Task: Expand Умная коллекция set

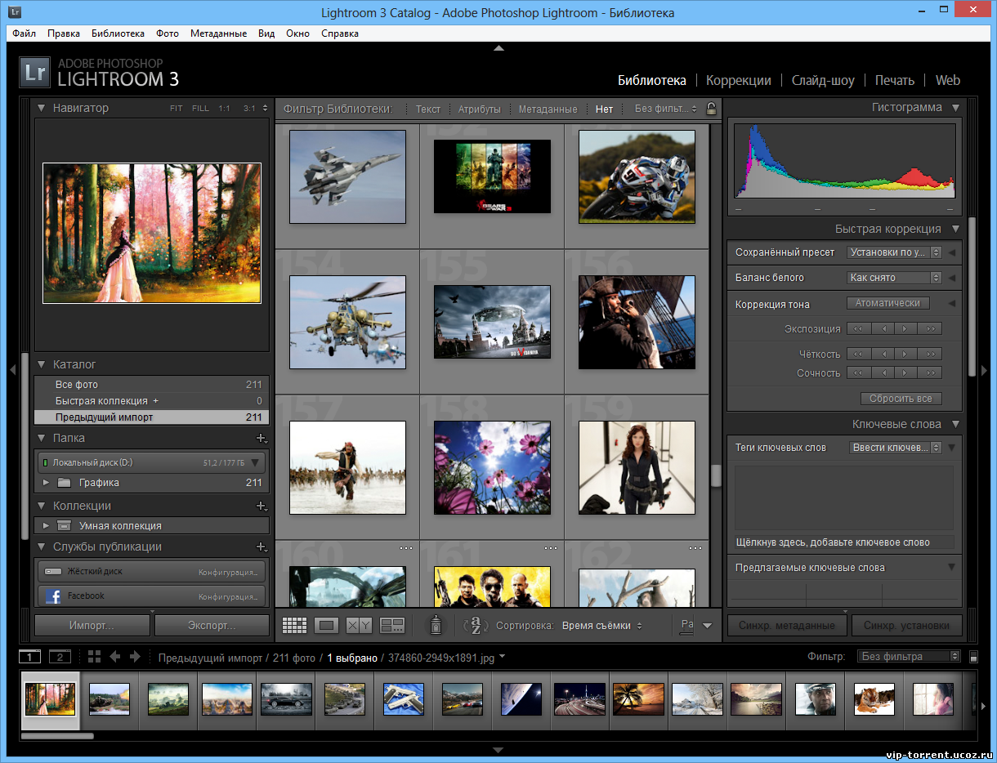Action: click(46, 526)
